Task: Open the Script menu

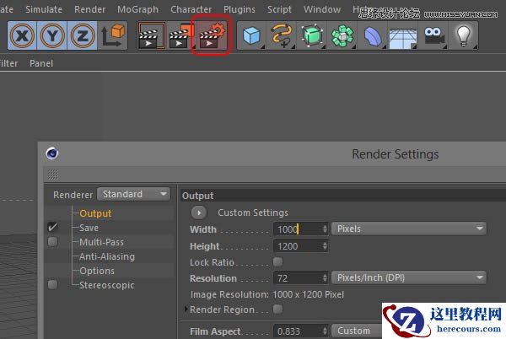Action: coord(279,9)
